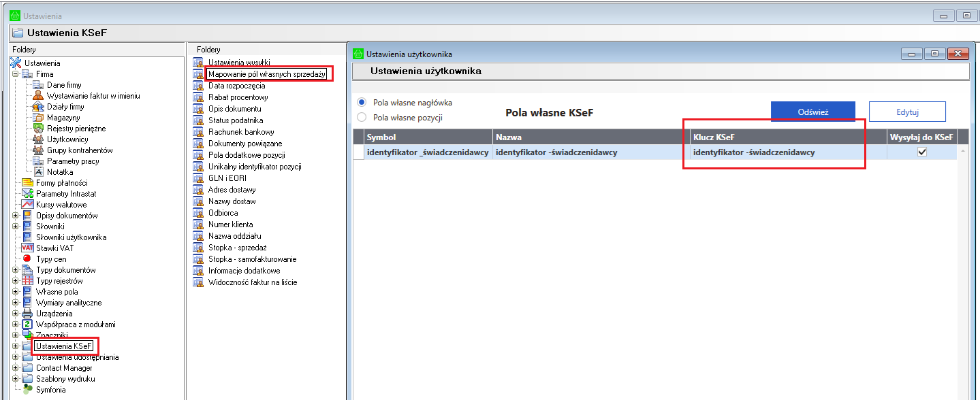Viewport: 980px width, 400px height.
Task: Open Mapowanie pól własnych sprzedaży
Action: pos(267,73)
